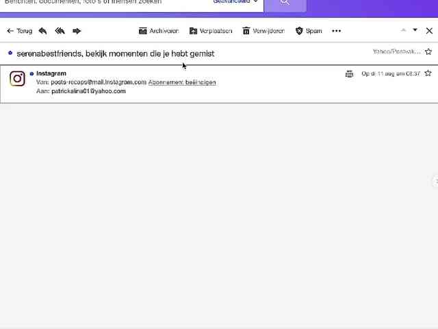
Task: Click the Instagram sender name
Action: tap(51, 73)
